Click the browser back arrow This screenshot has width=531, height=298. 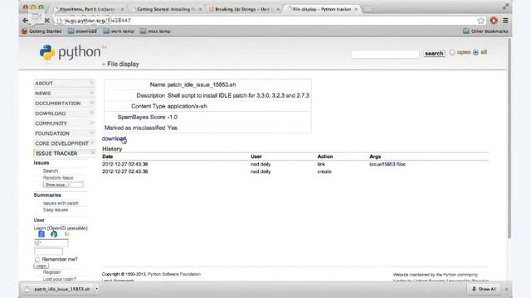[x=25, y=21]
